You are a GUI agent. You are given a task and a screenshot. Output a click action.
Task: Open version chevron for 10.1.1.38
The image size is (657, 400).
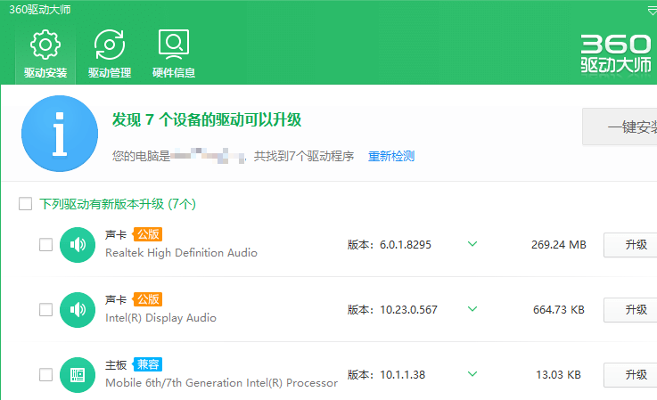pyautogui.click(x=472, y=374)
